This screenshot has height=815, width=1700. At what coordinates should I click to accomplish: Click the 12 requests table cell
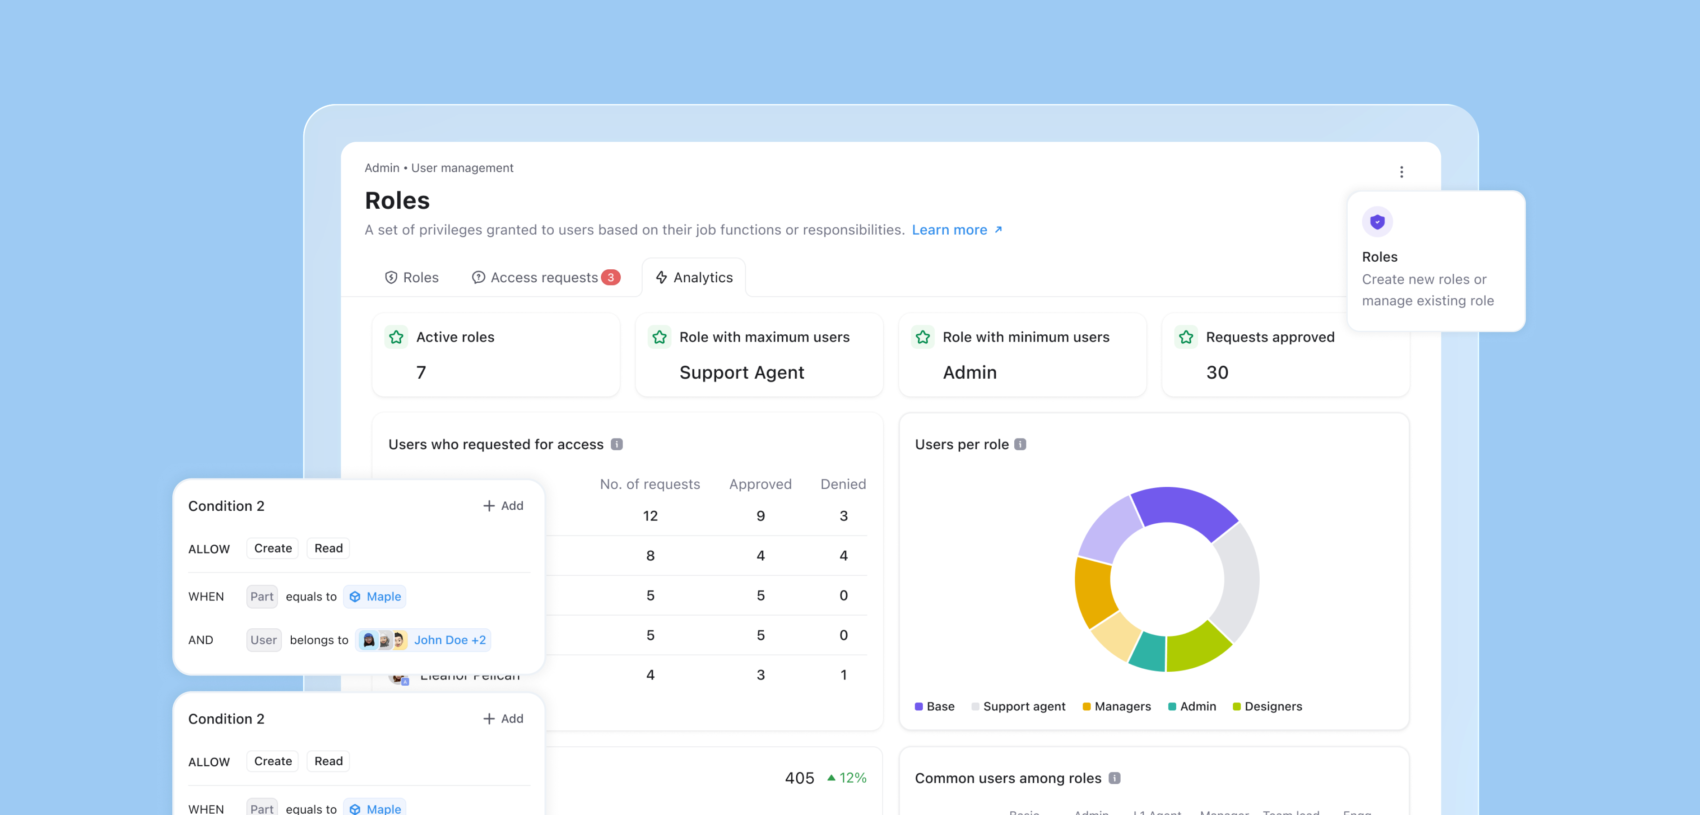tap(650, 516)
